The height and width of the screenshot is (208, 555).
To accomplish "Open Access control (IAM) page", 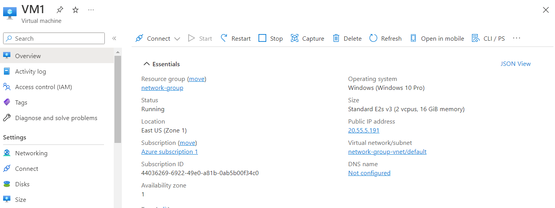I will point(57,87).
